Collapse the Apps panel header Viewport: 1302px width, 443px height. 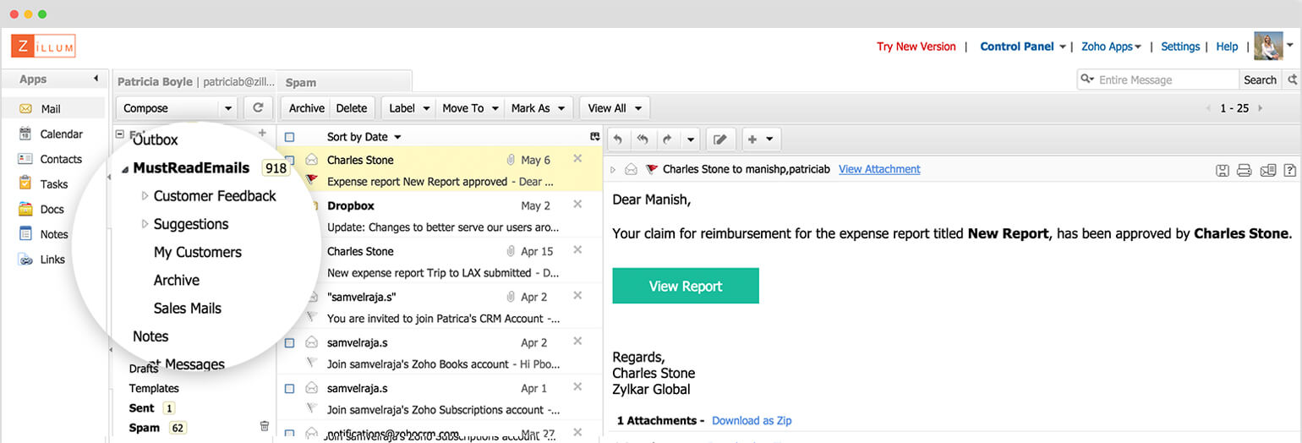click(x=96, y=79)
